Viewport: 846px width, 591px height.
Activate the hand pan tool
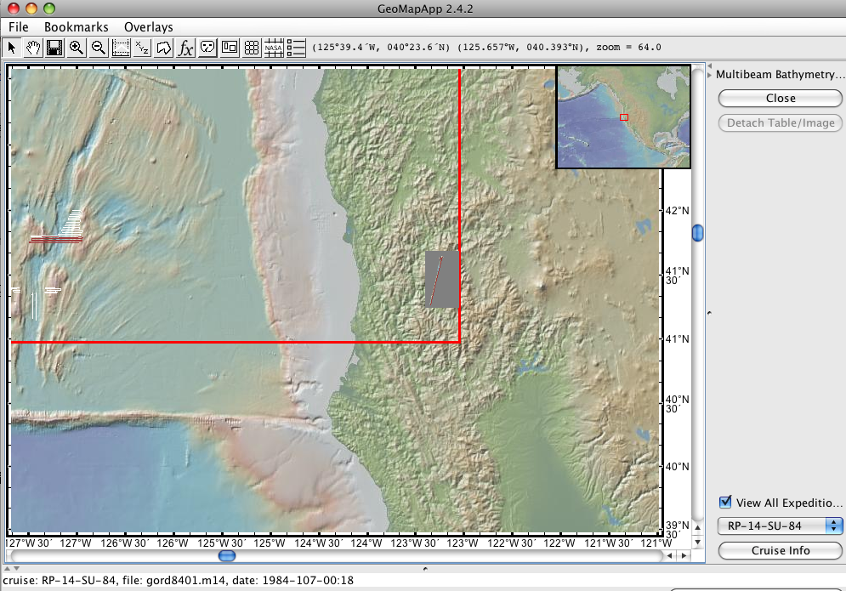click(x=33, y=48)
